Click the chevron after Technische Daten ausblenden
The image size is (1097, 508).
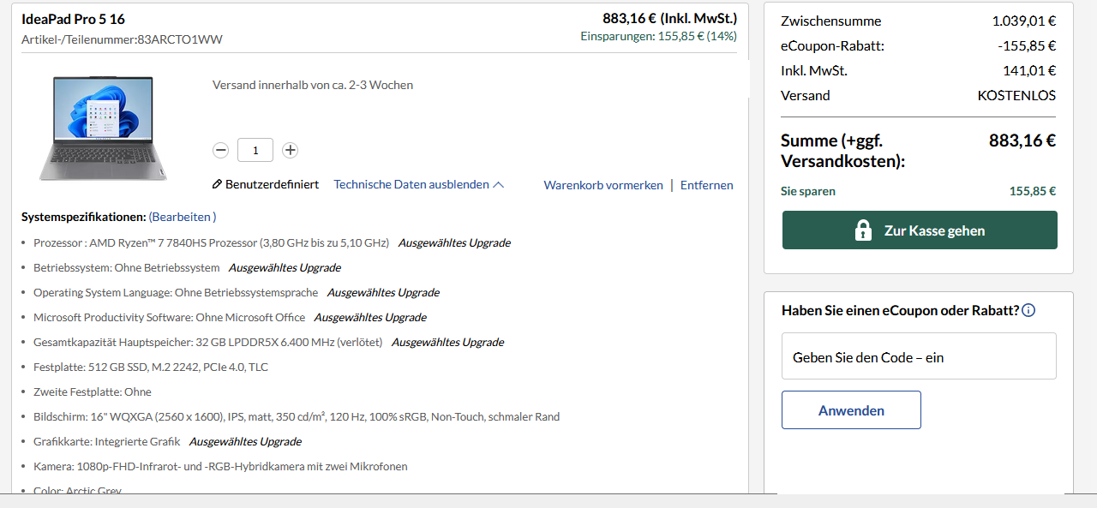click(499, 184)
